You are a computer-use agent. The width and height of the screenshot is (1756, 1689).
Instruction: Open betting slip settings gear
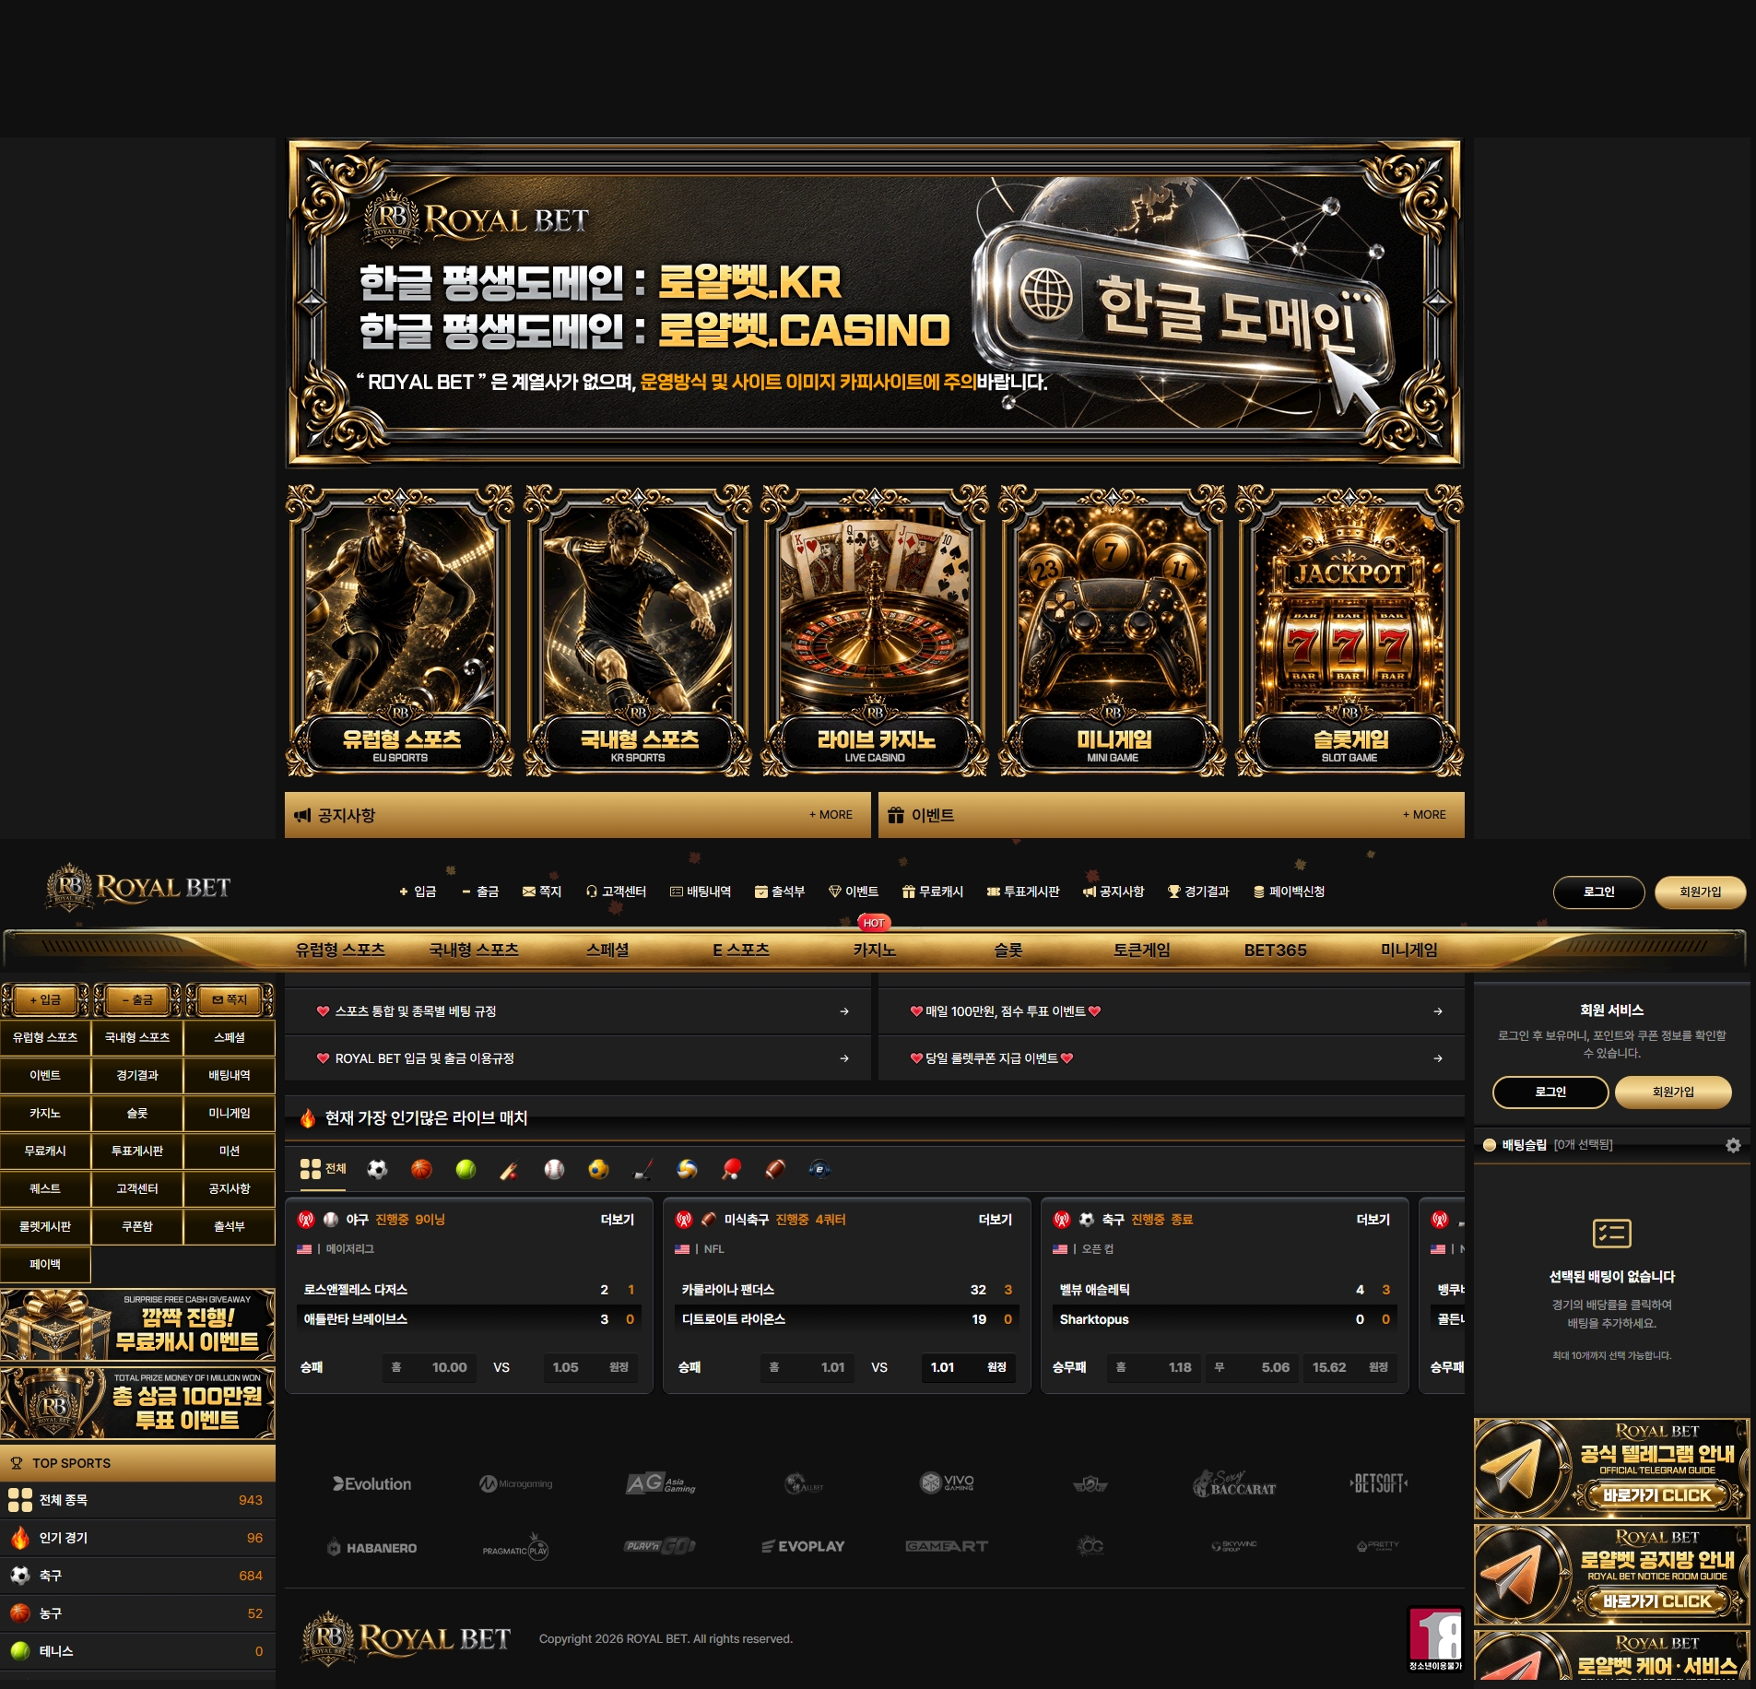tap(1733, 1145)
